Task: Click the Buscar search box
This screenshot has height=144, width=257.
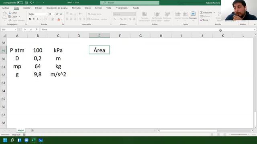Action: [x=130, y=3]
